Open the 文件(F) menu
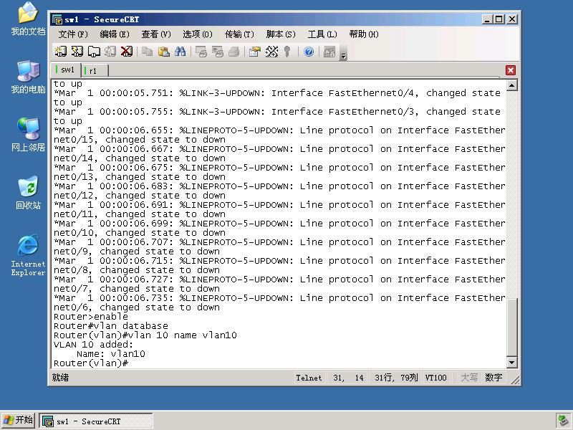This screenshot has height=430, width=573. pos(73,34)
